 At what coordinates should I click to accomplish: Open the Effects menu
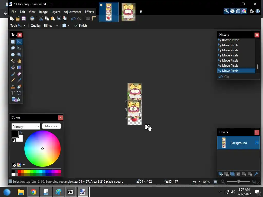pyautogui.click(x=89, y=12)
